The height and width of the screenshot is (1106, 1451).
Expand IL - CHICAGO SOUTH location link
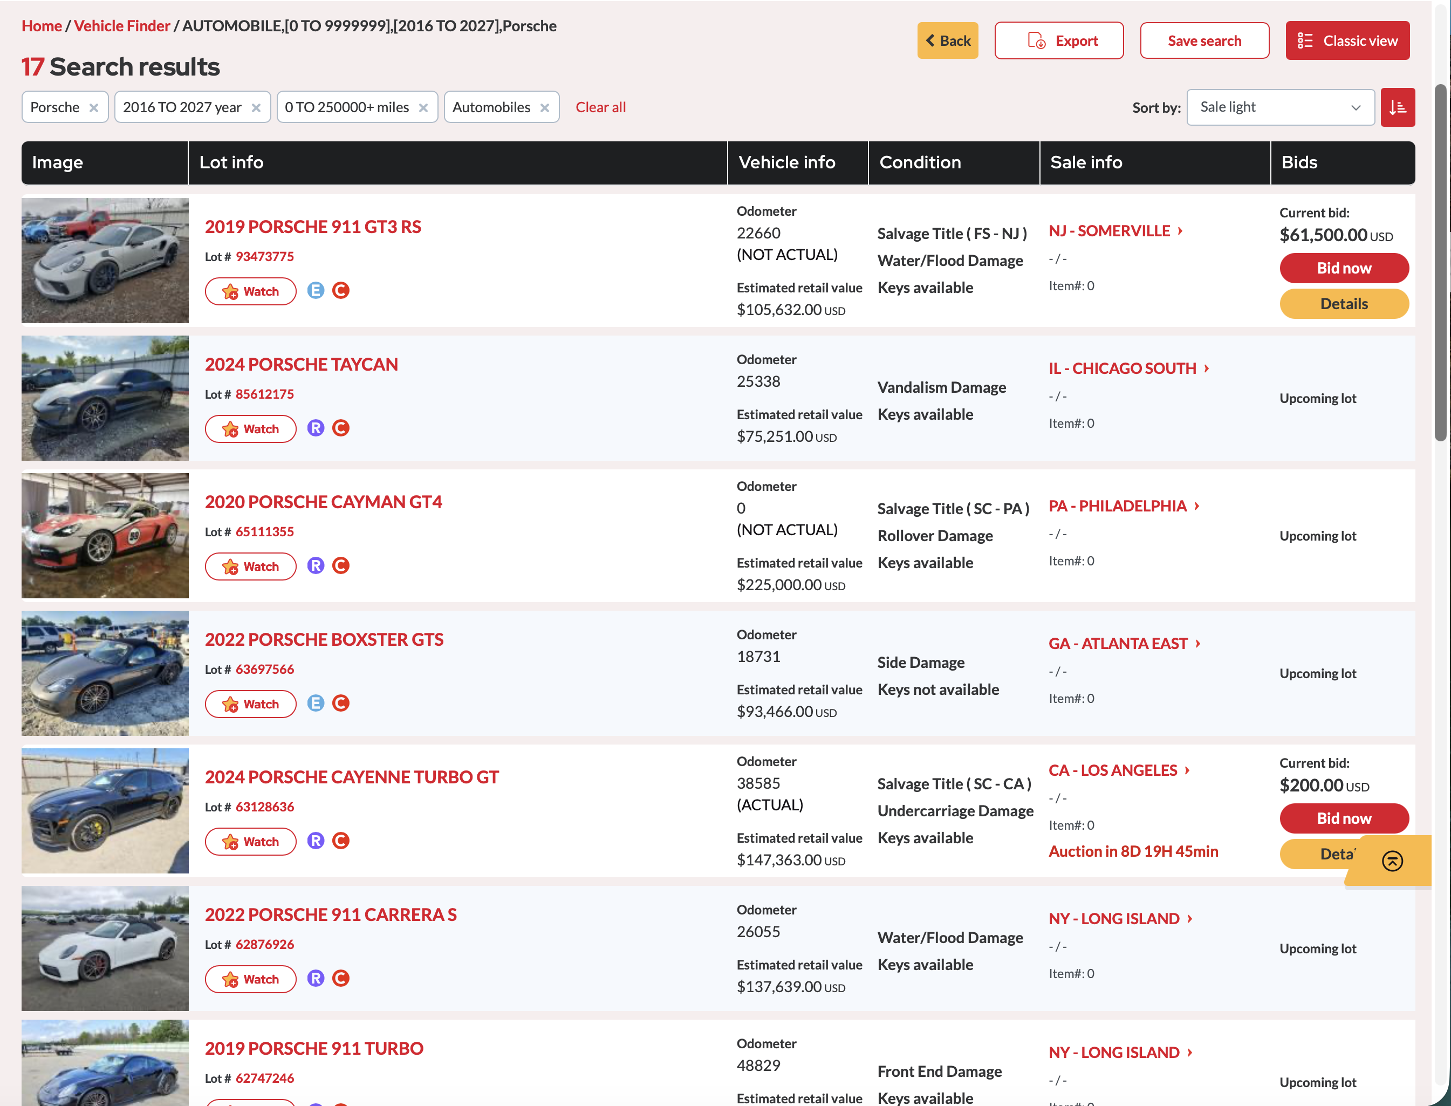1129,368
